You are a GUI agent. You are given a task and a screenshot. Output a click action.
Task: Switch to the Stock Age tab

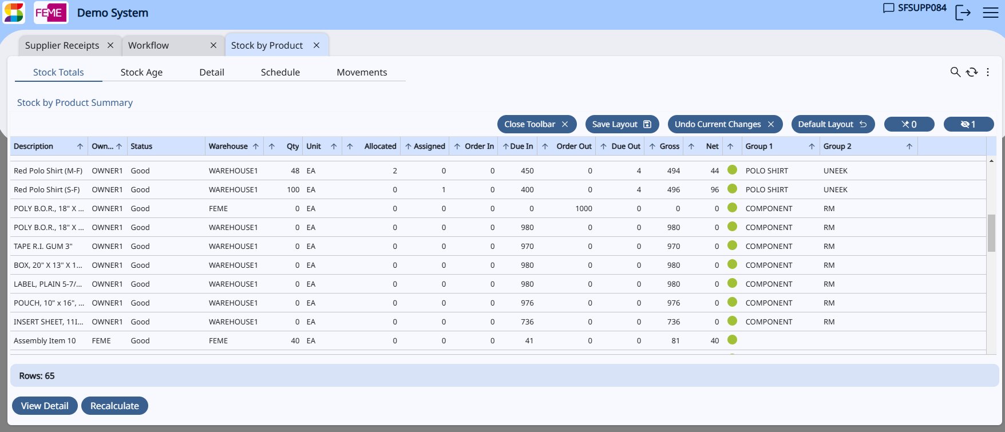pos(141,72)
